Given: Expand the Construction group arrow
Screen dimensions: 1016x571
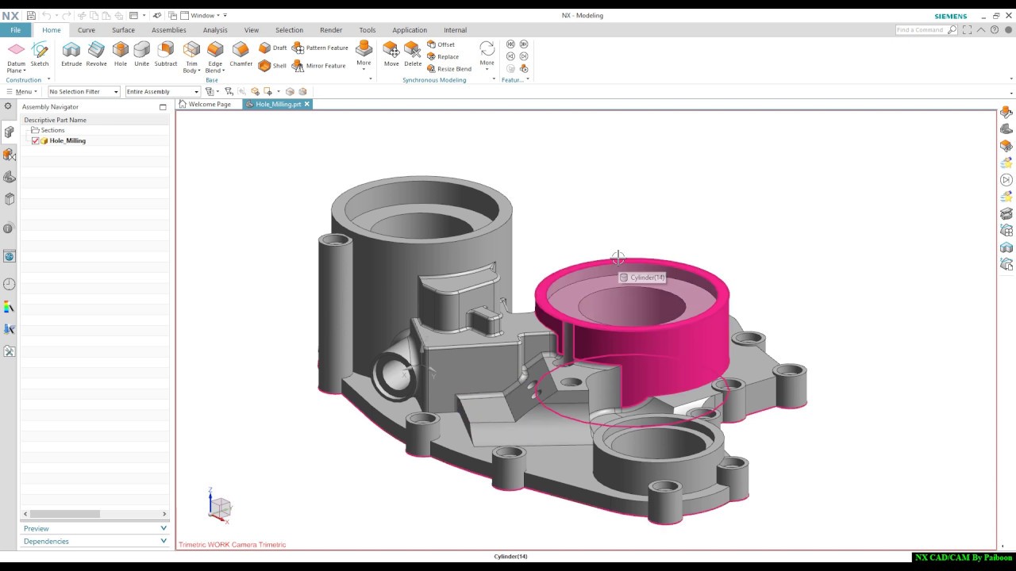Looking at the screenshot, I should (48, 79).
